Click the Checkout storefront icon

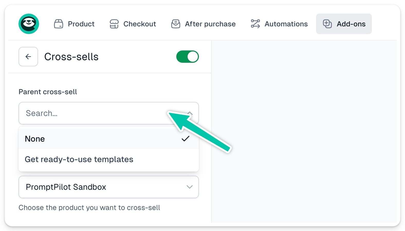coord(114,24)
